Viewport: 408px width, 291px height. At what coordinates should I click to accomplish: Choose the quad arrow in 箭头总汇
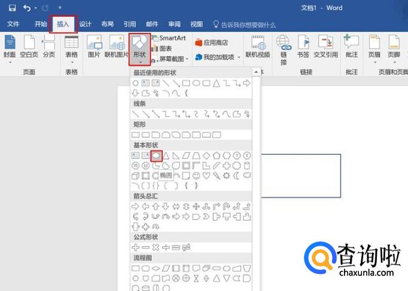(x=196, y=207)
